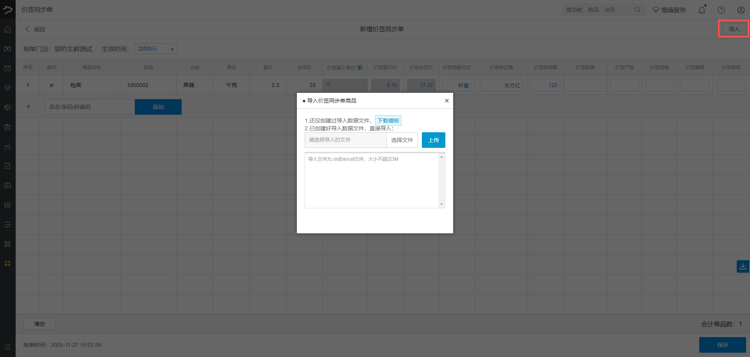Viewport: 750px width, 357px height.
Task: Click the 下载模板 download template link
Action: pyautogui.click(x=388, y=121)
